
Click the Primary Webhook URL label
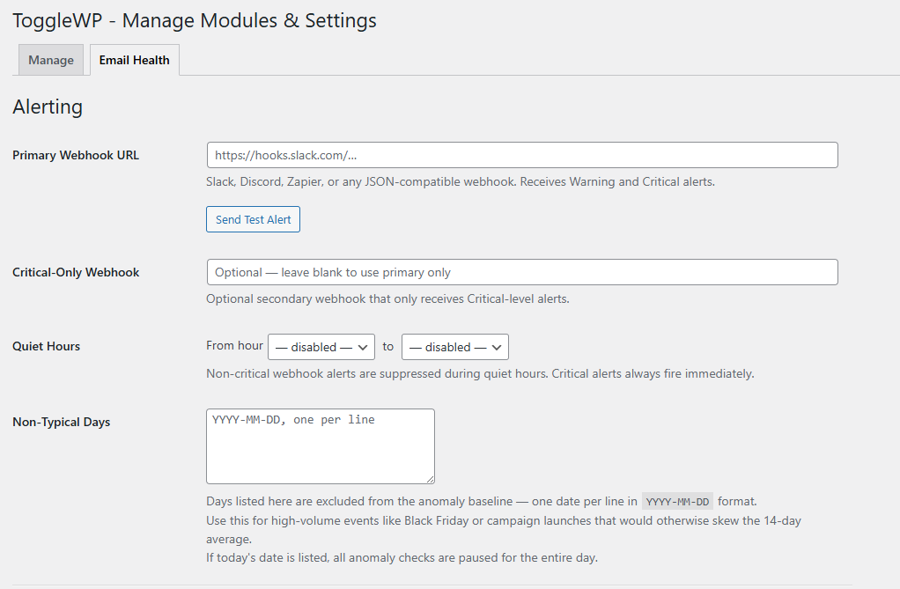pyautogui.click(x=76, y=155)
